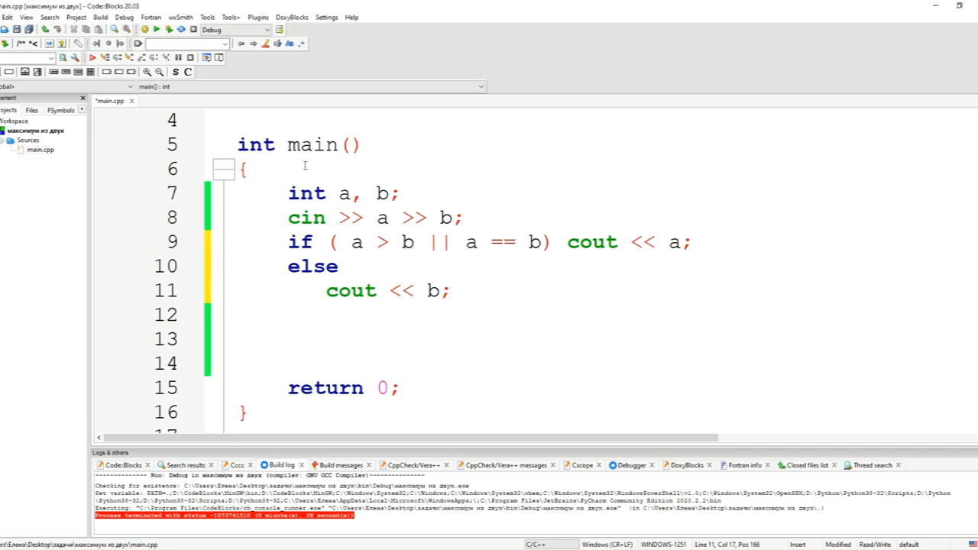This screenshot has width=978, height=550.
Task: Select the максимум из двух project node
Action: 35,131
